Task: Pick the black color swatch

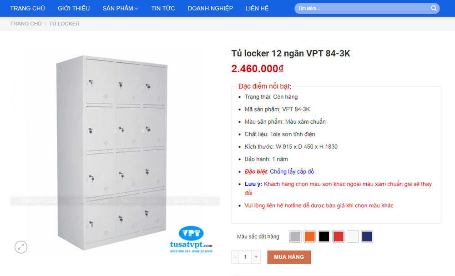Action: pos(324,236)
